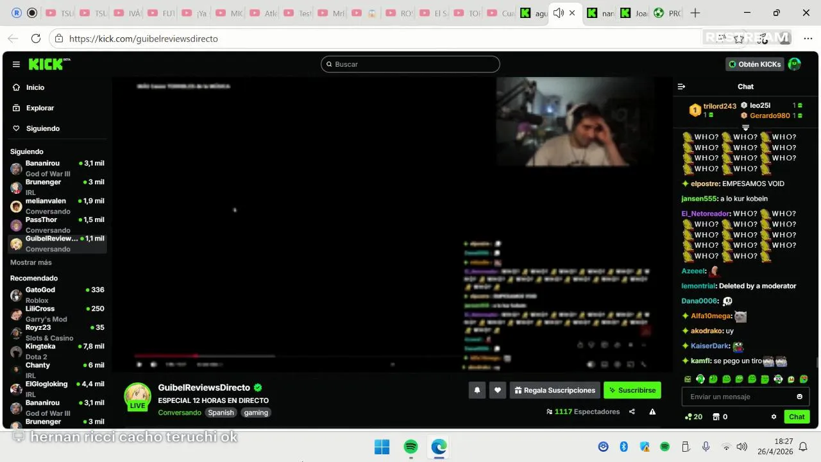
Task: Click elpostre username in chat
Action: pyautogui.click(x=705, y=184)
